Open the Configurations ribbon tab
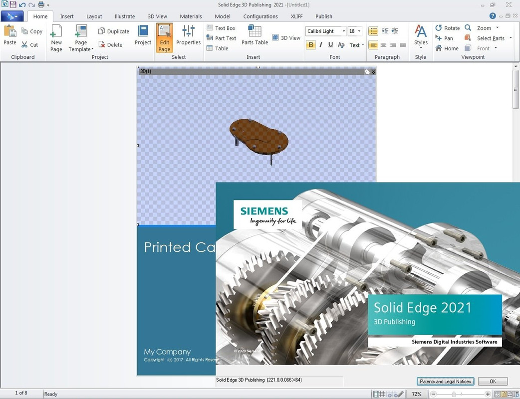The width and height of the screenshot is (520, 399). (260, 16)
